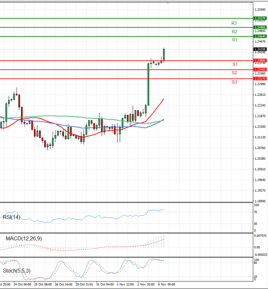This screenshot has height=289, width=268.
Task: Click the 1.21500 axis value
Action: click(260, 127)
